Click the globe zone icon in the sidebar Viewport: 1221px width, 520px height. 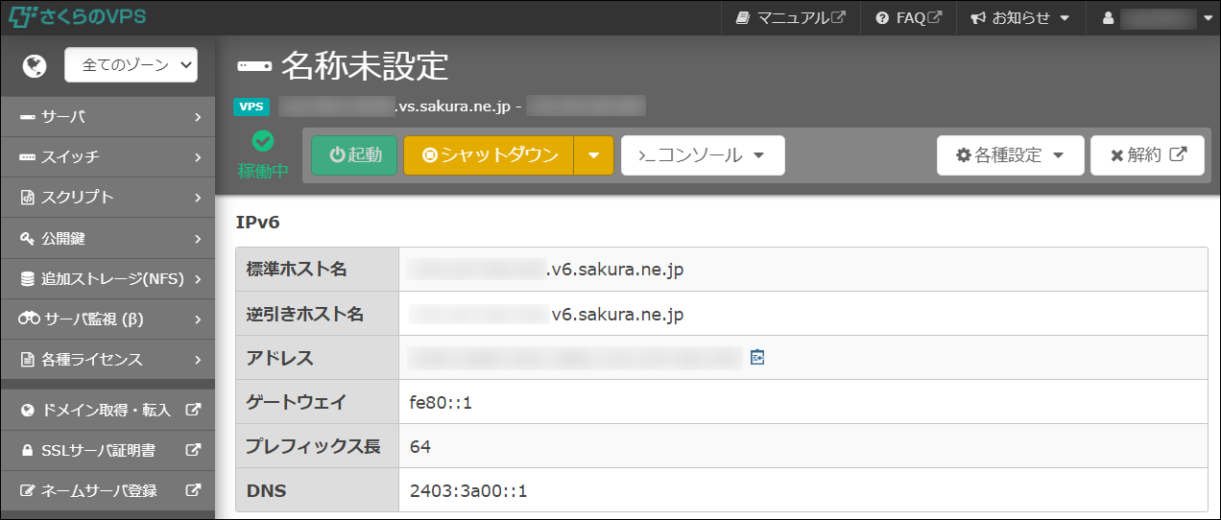click(36, 65)
